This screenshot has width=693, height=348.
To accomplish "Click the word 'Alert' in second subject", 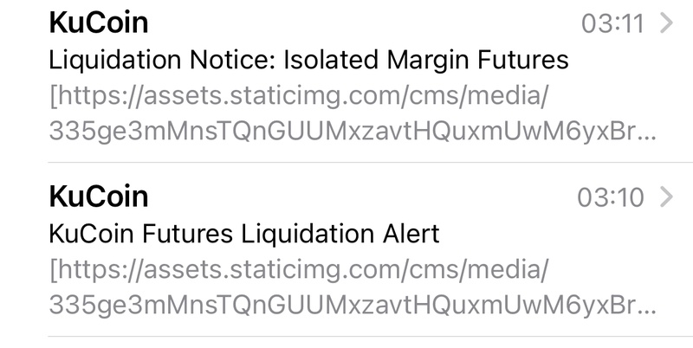I will coord(409,233).
